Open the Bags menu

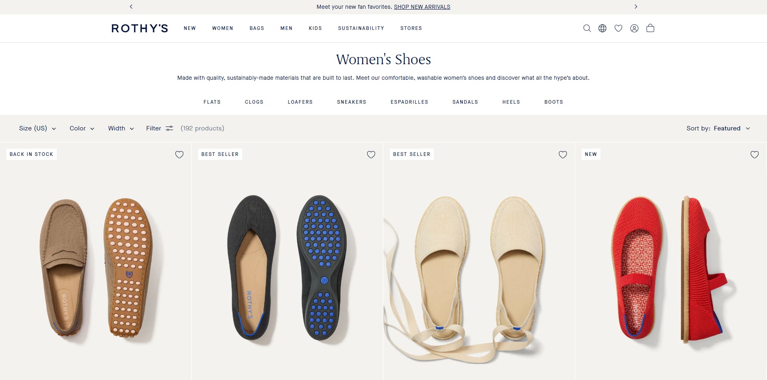[257, 28]
